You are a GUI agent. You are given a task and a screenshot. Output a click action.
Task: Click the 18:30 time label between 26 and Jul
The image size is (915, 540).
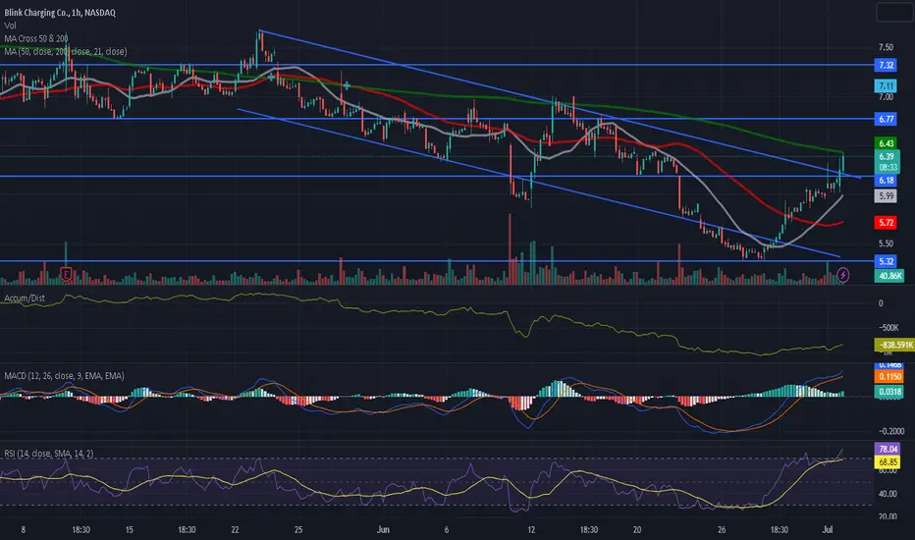(780, 530)
